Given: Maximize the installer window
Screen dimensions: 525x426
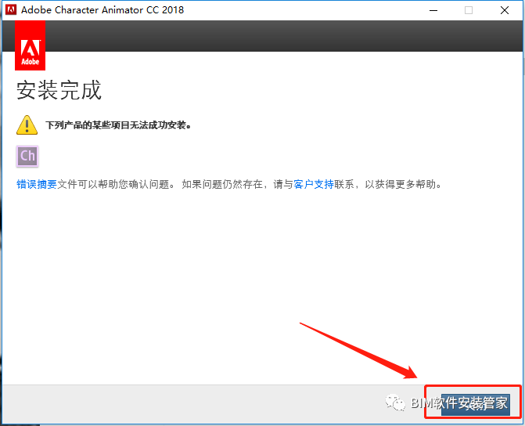Looking at the screenshot, I should (x=469, y=10).
